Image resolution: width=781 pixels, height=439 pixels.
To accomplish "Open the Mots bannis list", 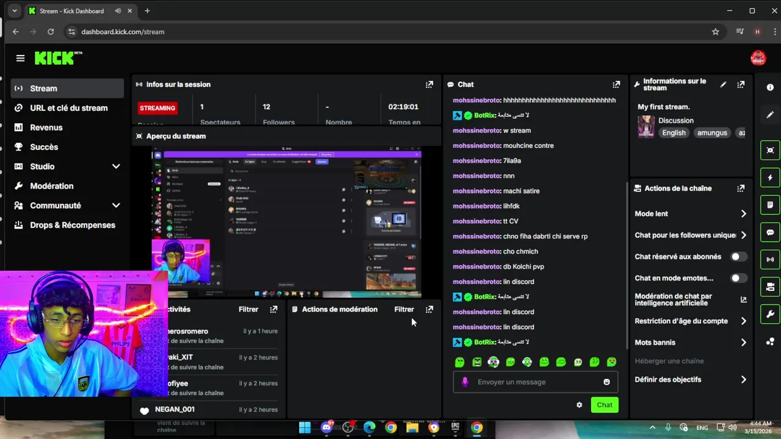I will [691, 343].
